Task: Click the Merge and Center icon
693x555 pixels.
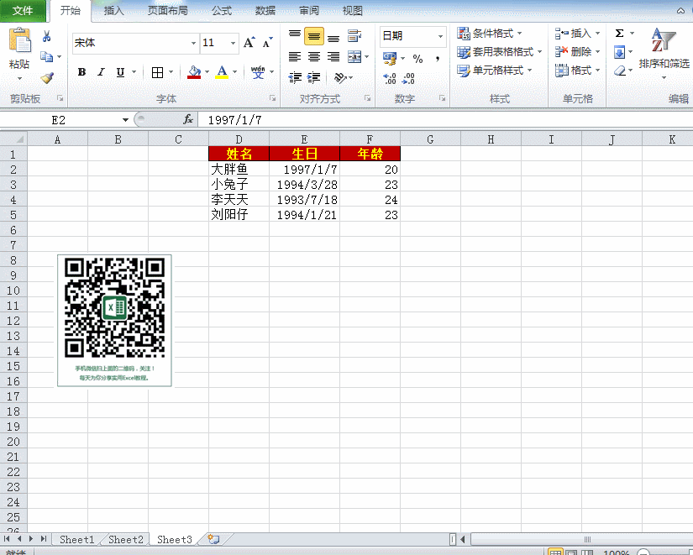Action: 354,56
